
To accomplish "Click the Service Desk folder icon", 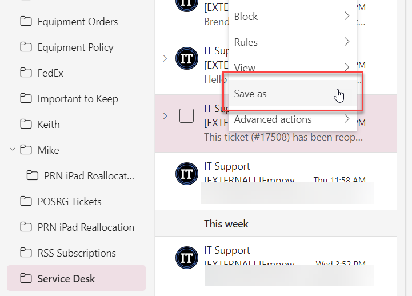I will click(x=26, y=278).
